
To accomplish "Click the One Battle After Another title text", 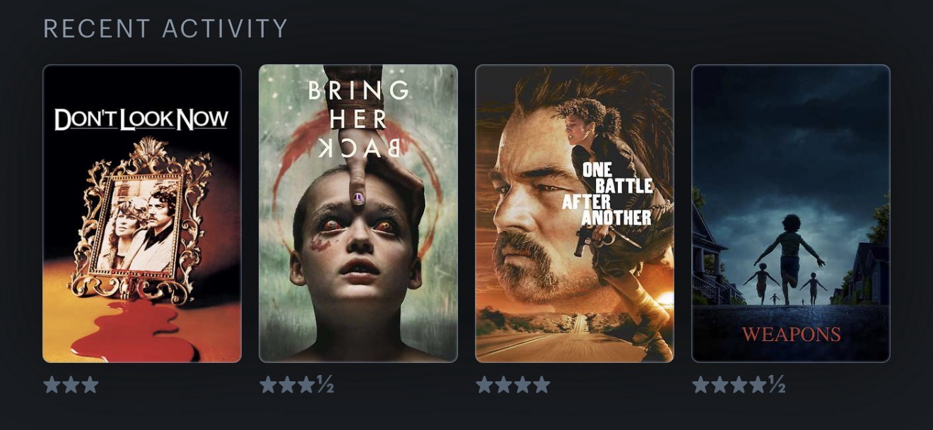I will [608, 194].
